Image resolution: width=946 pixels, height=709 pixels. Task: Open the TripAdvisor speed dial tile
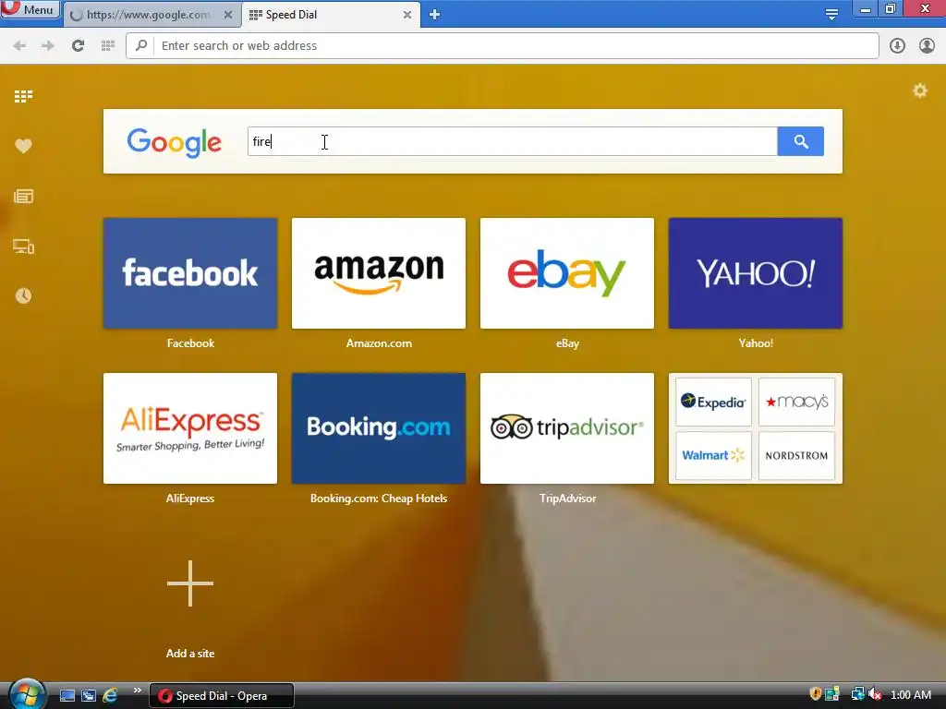(567, 428)
